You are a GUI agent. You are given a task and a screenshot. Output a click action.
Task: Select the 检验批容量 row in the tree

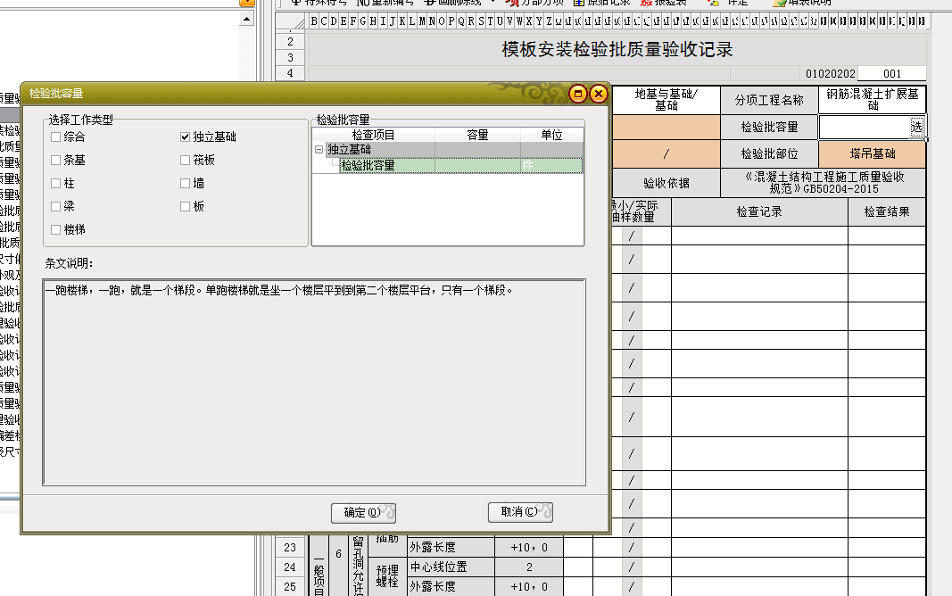tap(368, 165)
